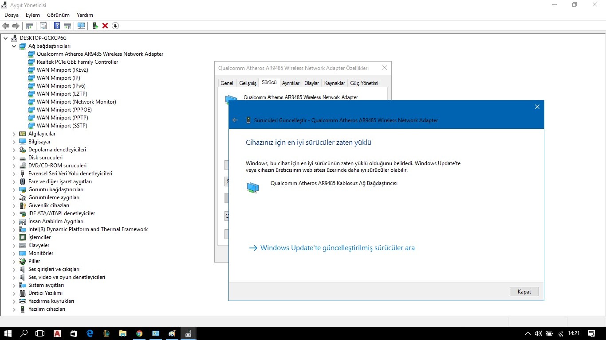Viewport: 606px width, 340px height.
Task: Open the Wi-Fi network tray icon
Action: (561, 333)
